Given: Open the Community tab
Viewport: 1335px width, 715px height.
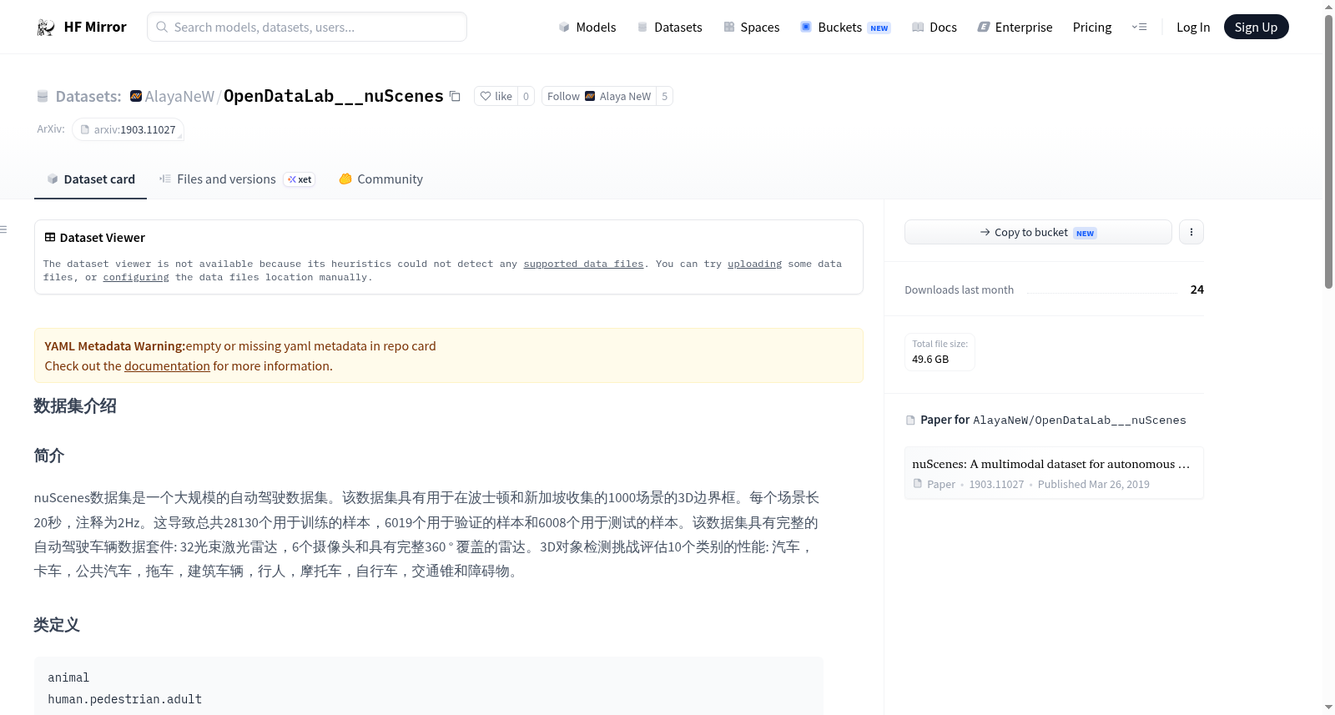Looking at the screenshot, I should 381,179.
